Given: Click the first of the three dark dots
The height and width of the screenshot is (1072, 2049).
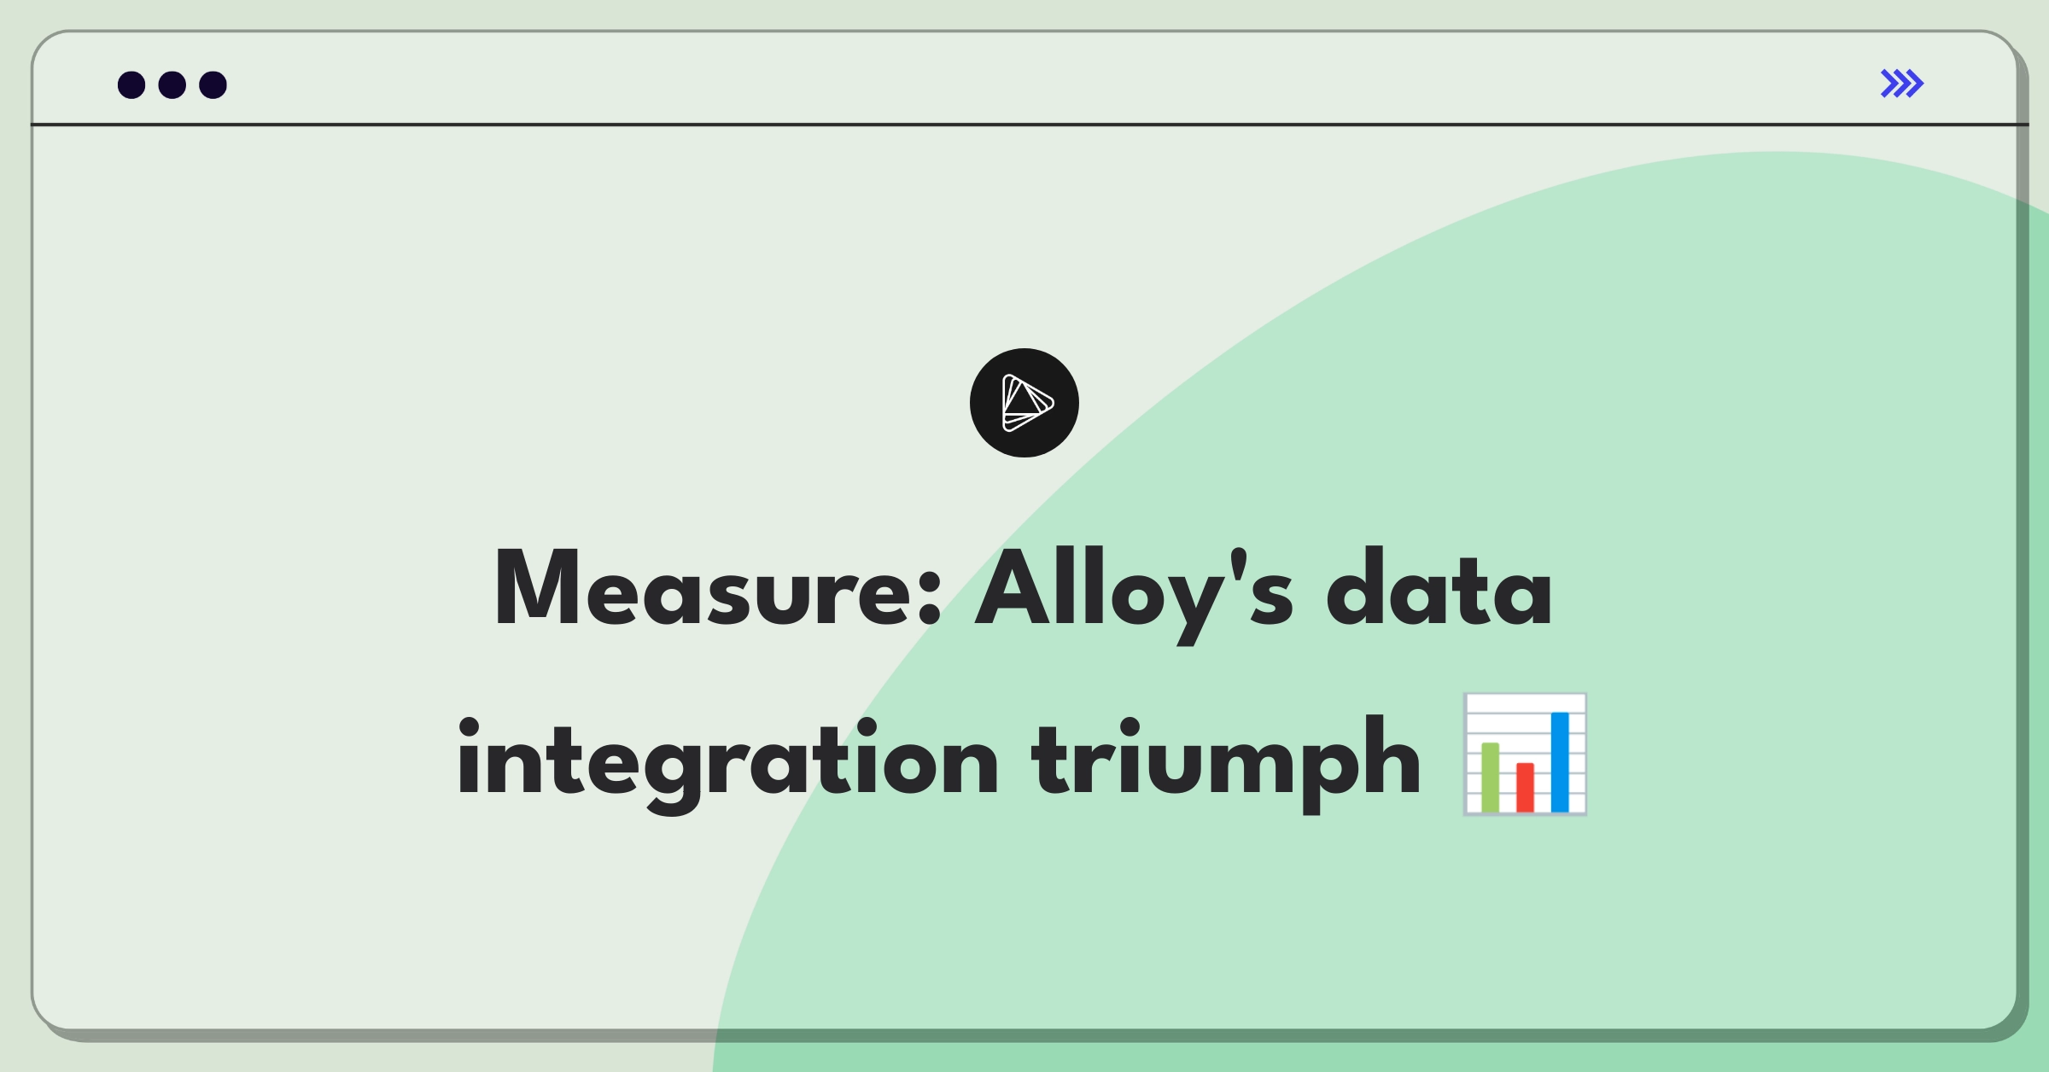Looking at the screenshot, I should [x=131, y=85].
